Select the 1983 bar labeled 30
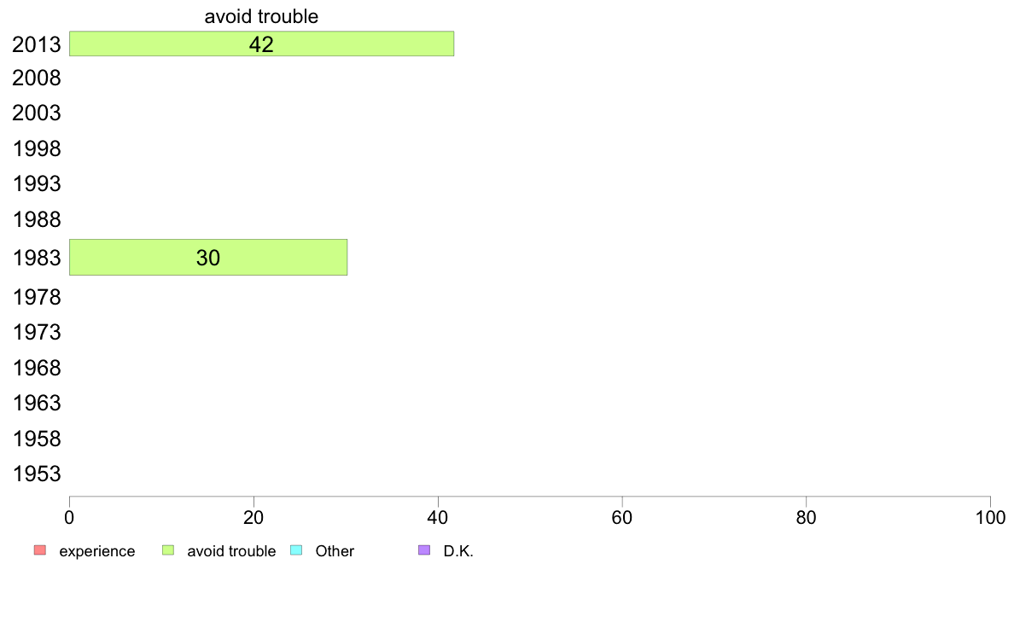 [208, 258]
